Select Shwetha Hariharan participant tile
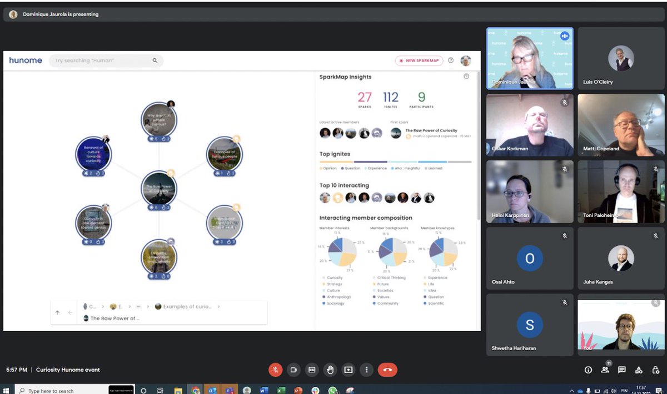The image size is (667, 394). [x=530, y=325]
